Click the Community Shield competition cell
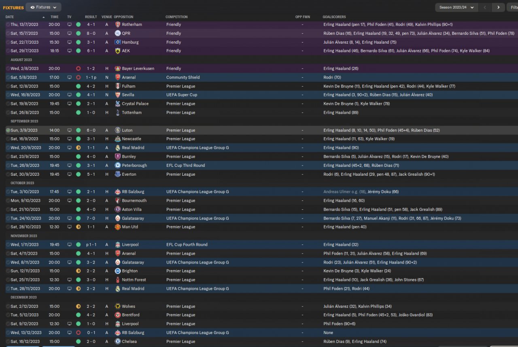518x347 pixels. coord(183,77)
